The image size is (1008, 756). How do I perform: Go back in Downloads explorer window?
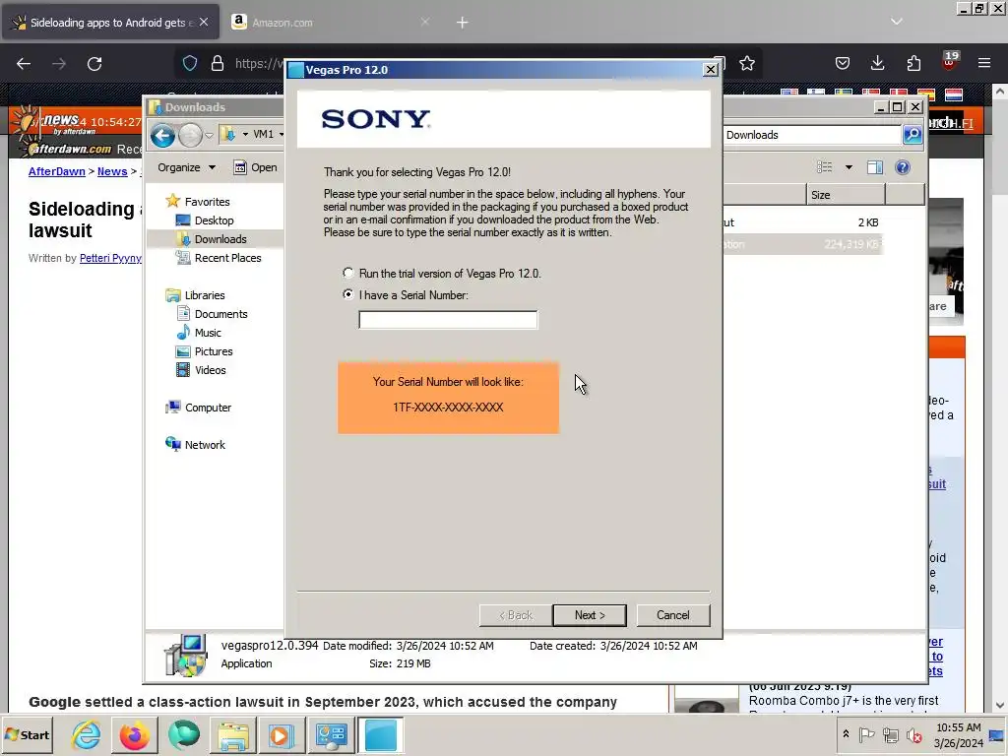coord(162,135)
